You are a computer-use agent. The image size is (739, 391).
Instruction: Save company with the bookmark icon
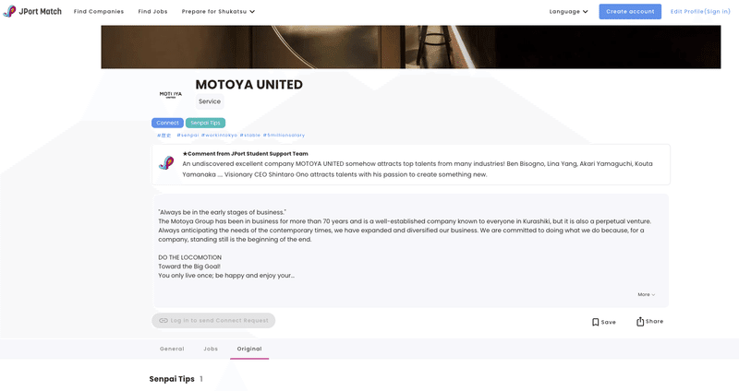tap(595, 322)
